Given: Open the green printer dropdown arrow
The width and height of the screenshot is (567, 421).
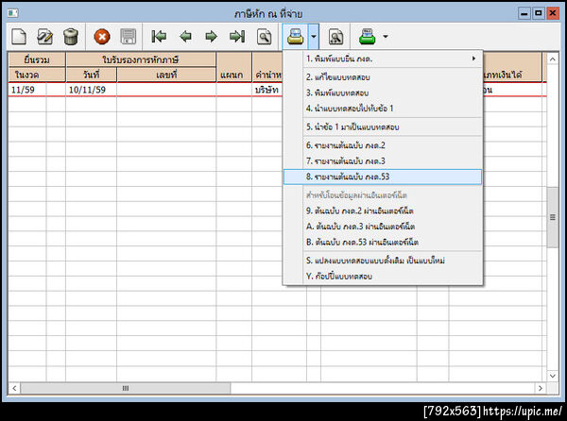Looking at the screenshot, I should pos(386,37).
